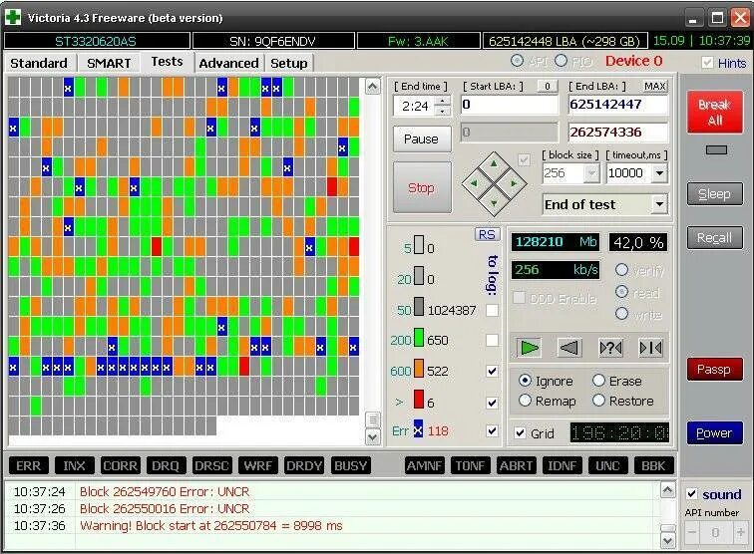Uncheck log checkbox for Err blocks
The image size is (754, 554).
pos(492,430)
